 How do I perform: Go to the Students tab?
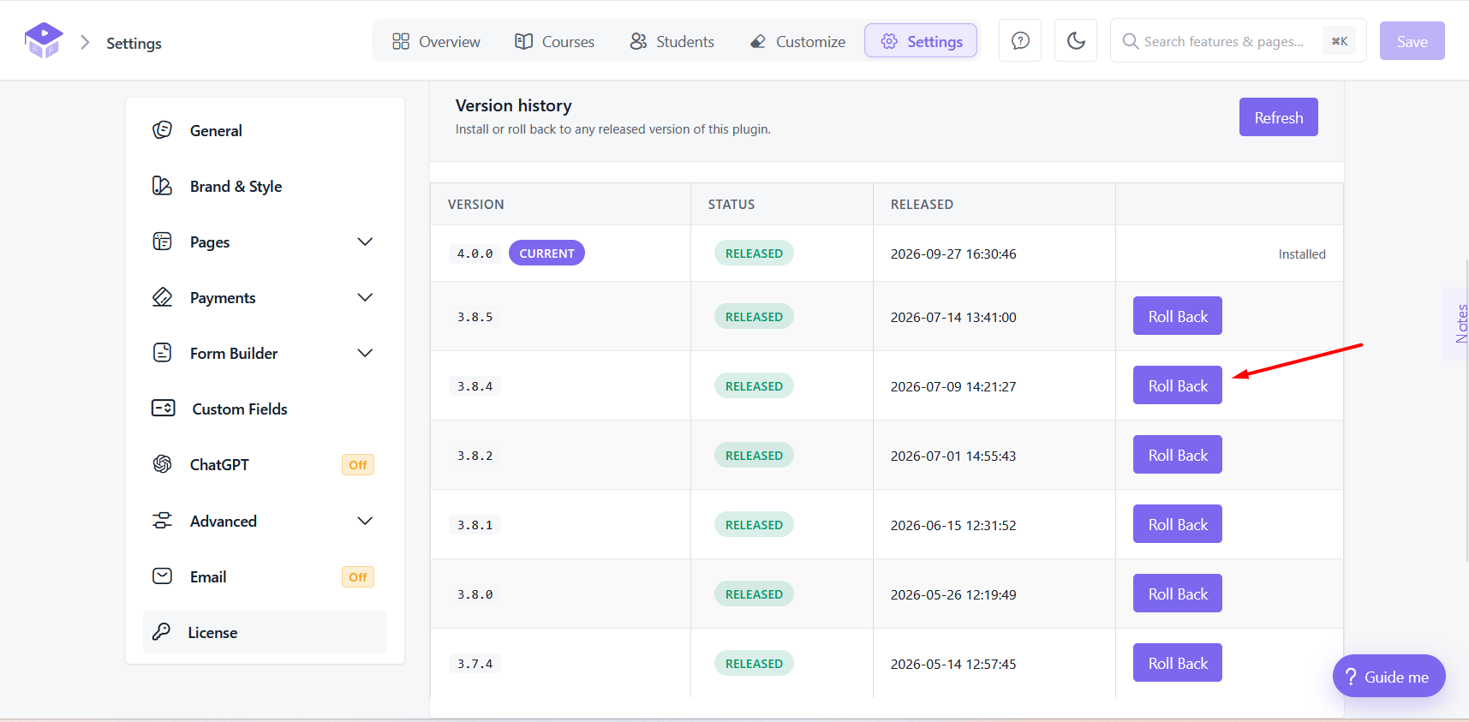tap(672, 41)
